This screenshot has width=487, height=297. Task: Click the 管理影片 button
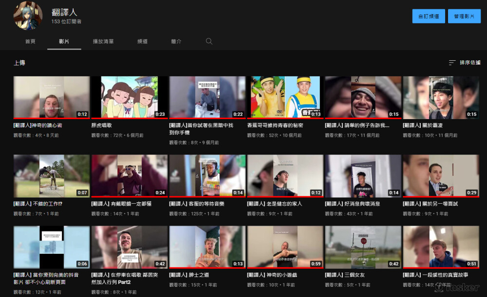pos(464,16)
